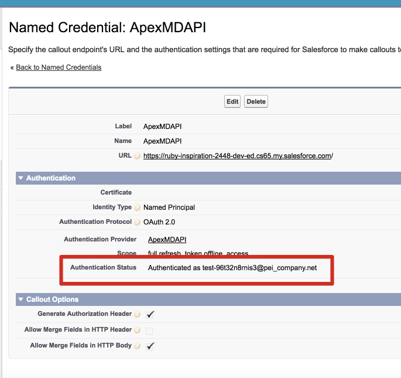
Task: Show help for Generate Authorization Header
Action: point(137,314)
